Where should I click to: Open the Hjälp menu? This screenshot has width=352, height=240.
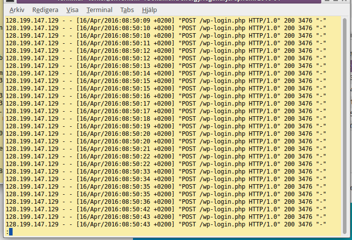[149, 10]
